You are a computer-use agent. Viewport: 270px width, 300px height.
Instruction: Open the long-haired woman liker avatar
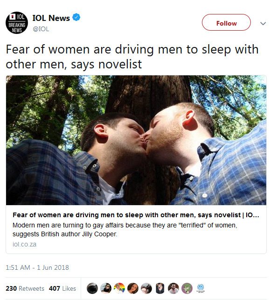tap(133, 288)
